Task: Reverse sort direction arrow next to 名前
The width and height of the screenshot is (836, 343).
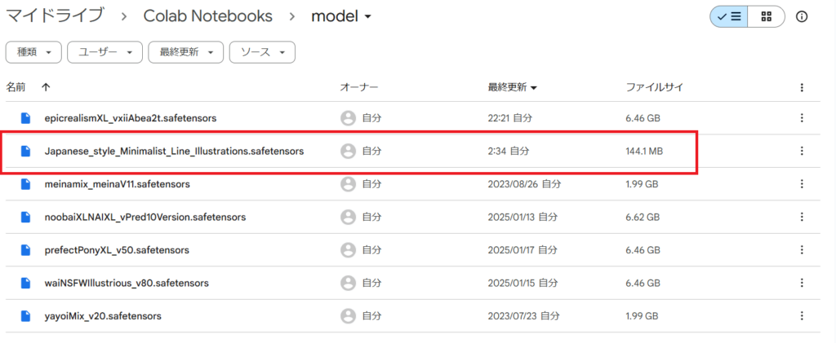Action: [46, 88]
